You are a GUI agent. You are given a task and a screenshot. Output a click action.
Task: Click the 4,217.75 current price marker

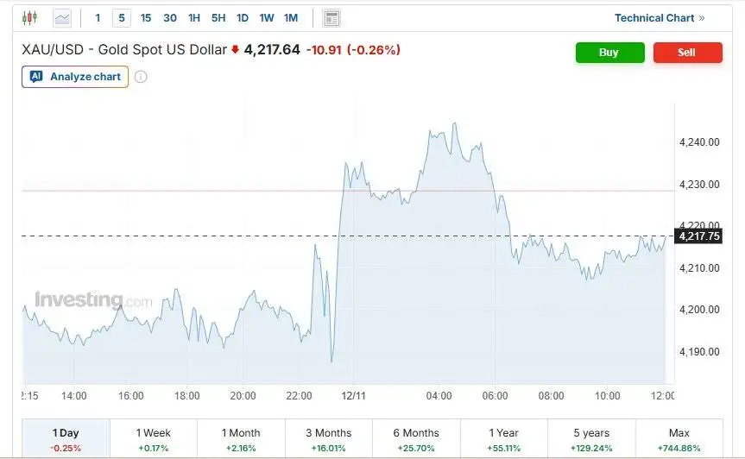point(699,236)
